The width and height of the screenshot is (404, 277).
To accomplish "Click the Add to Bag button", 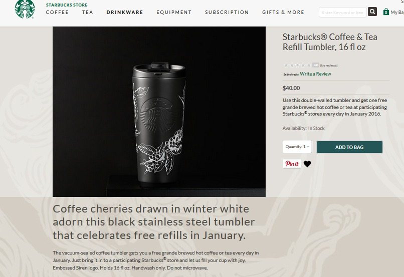I will click(349, 147).
